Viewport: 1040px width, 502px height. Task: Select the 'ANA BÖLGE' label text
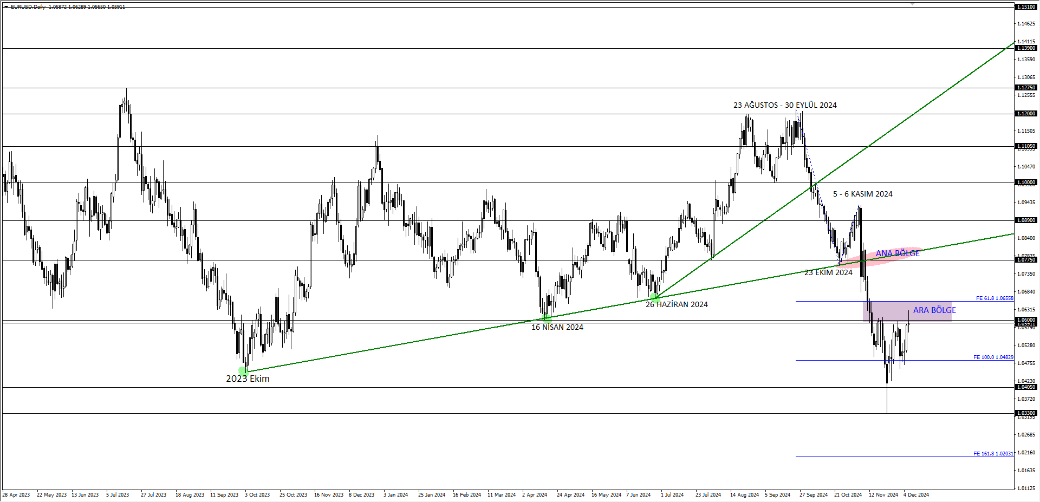click(898, 253)
